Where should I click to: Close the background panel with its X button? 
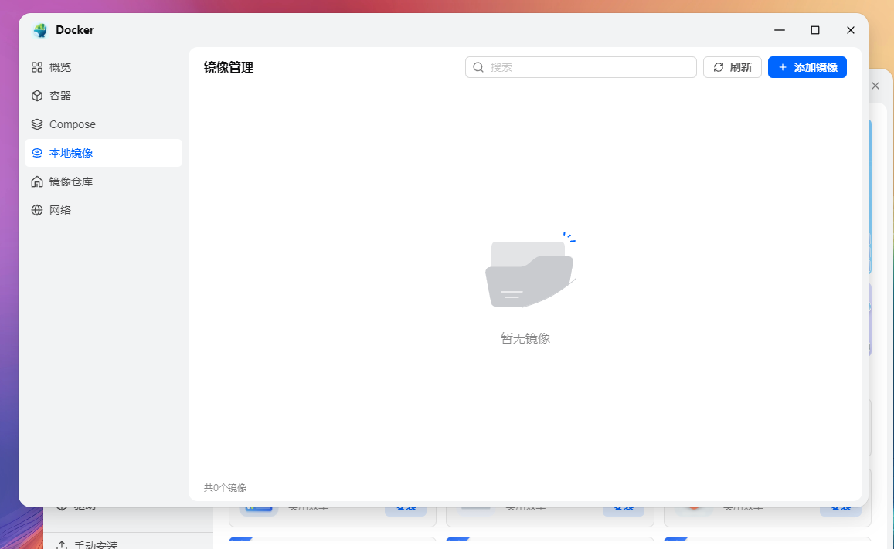[x=875, y=86]
